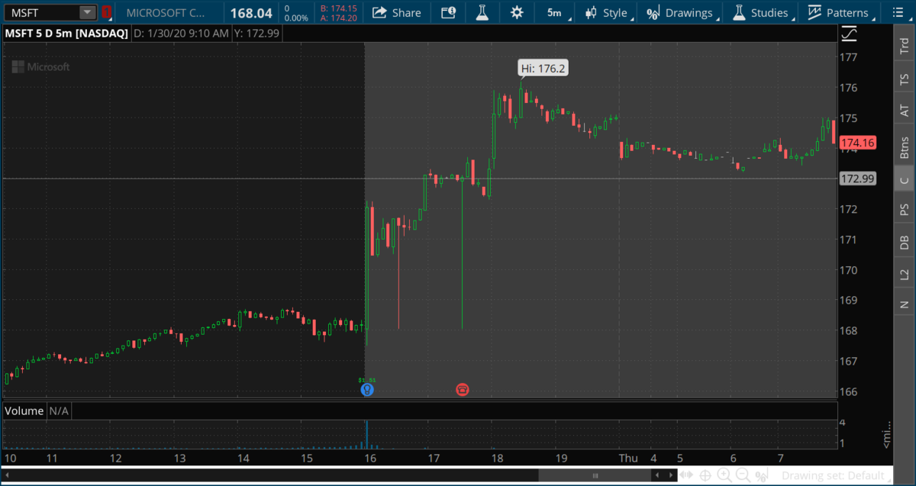This screenshot has width=916, height=486.
Task: Open the PS sidebar tab
Action: (x=904, y=209)
